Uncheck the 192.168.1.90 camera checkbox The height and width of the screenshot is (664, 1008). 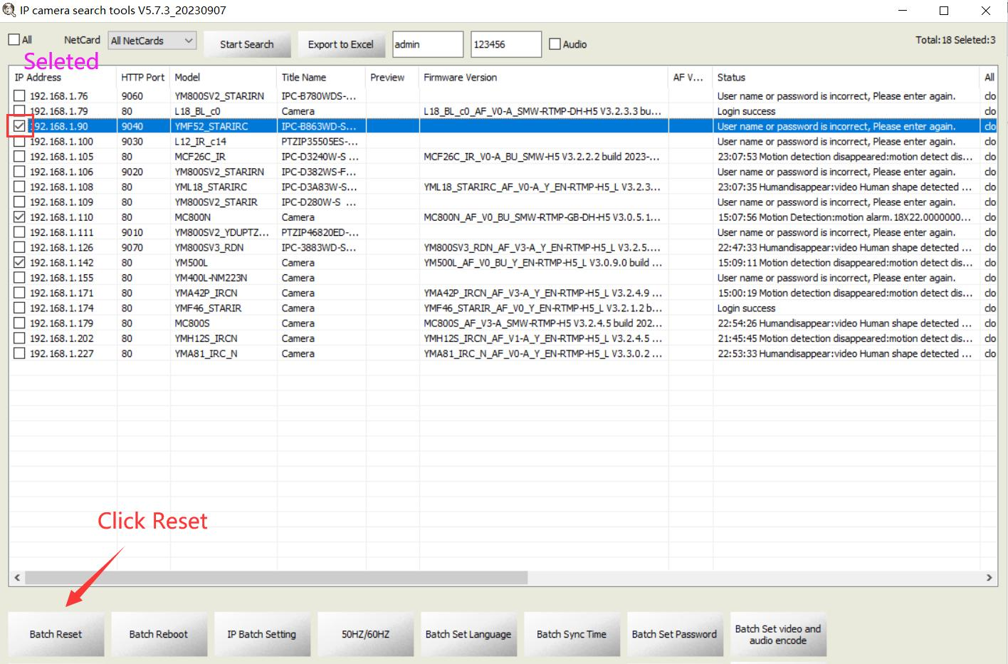(19, 126)
